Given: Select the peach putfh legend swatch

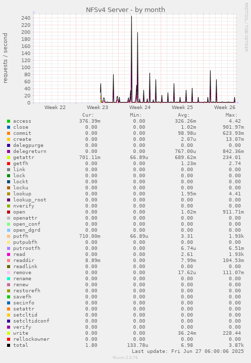Looking at the screenshot, I should 9,236.
